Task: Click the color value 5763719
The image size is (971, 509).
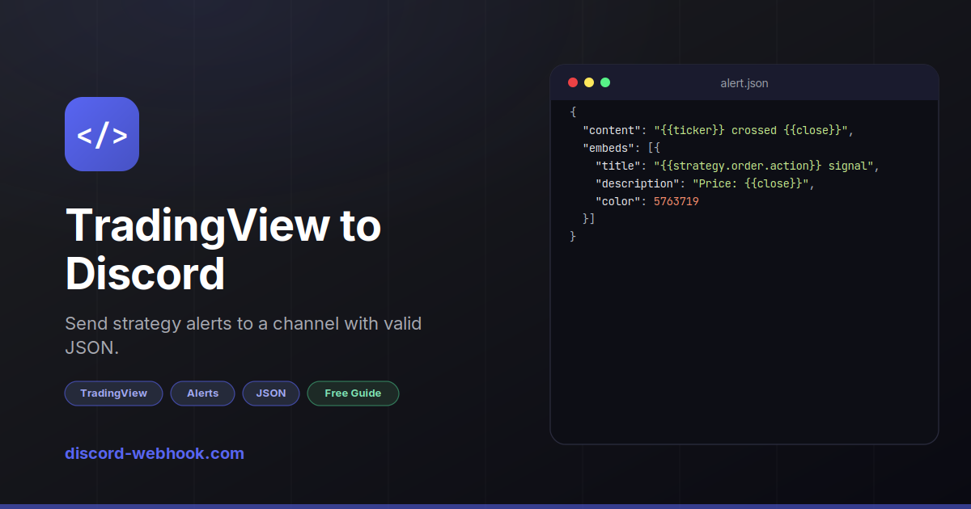Action: pos(676,201)
